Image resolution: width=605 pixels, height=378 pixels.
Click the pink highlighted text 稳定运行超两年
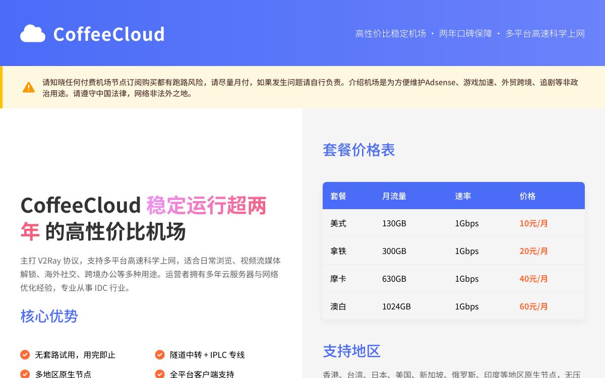point(206,205)
